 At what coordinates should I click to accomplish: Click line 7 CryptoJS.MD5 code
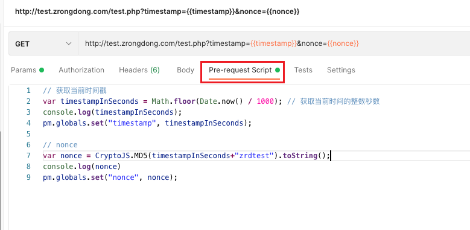186,156
